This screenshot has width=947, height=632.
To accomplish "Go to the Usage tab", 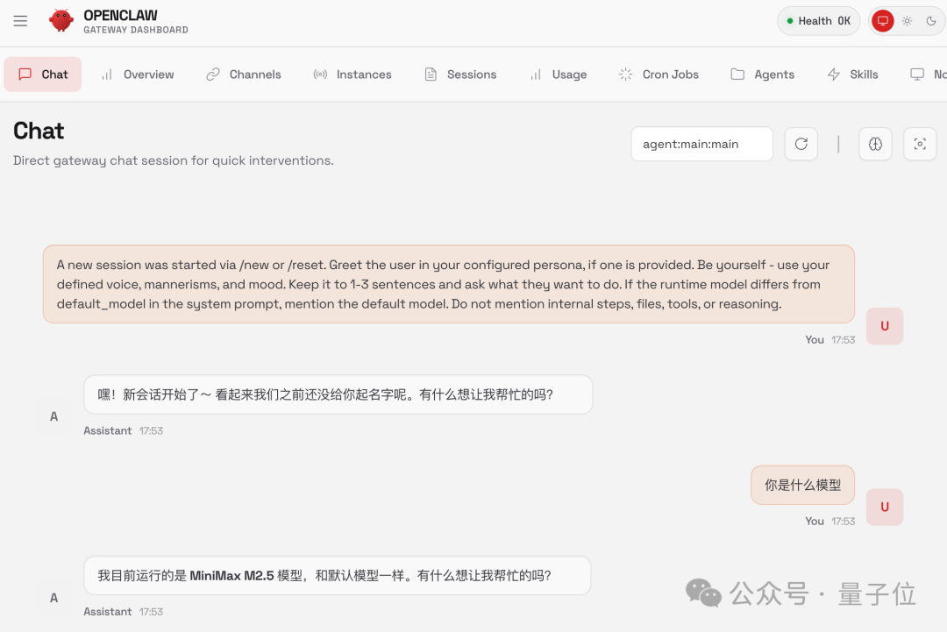I will click(558, 75).
